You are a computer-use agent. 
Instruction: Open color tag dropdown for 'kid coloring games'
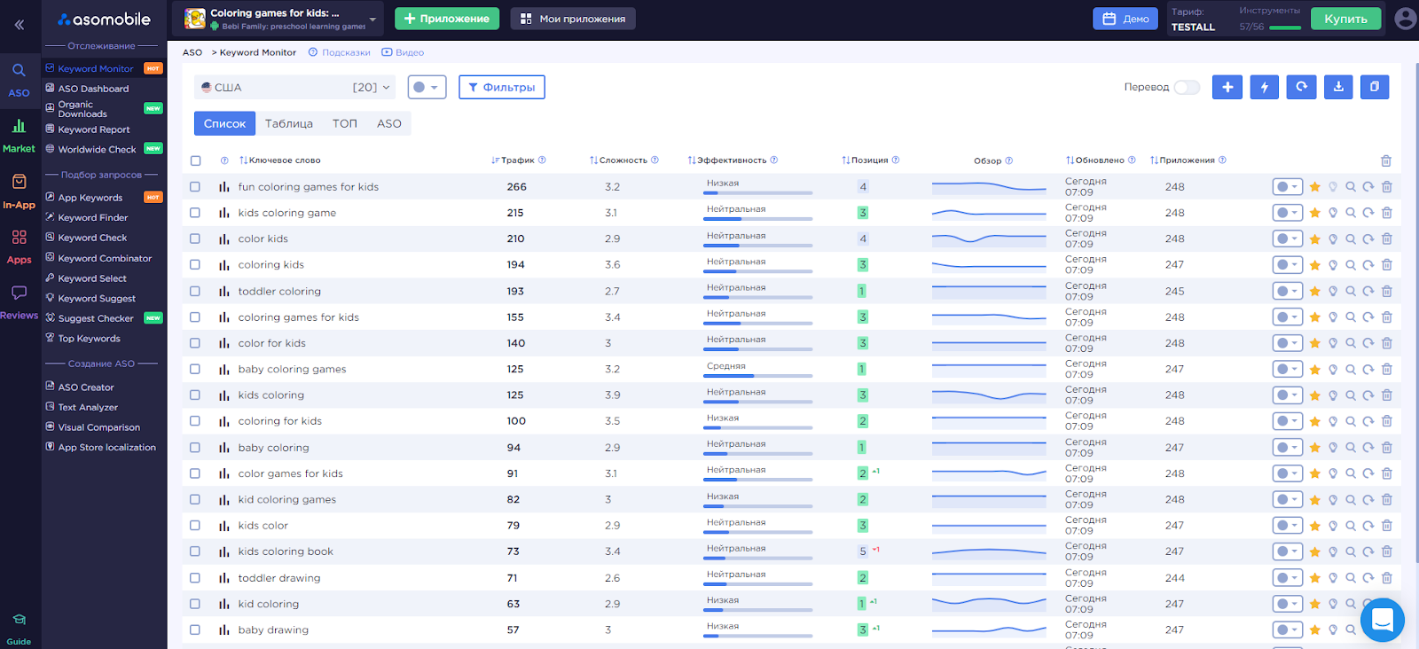pyautogui.click(x=1287, y=500)
